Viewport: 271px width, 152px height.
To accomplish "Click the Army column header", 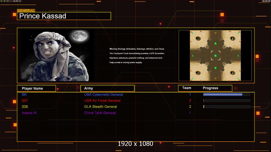I will (108, 88).
